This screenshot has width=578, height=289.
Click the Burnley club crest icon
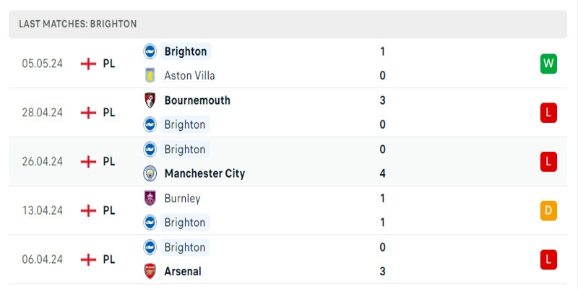tap(150, 198)
